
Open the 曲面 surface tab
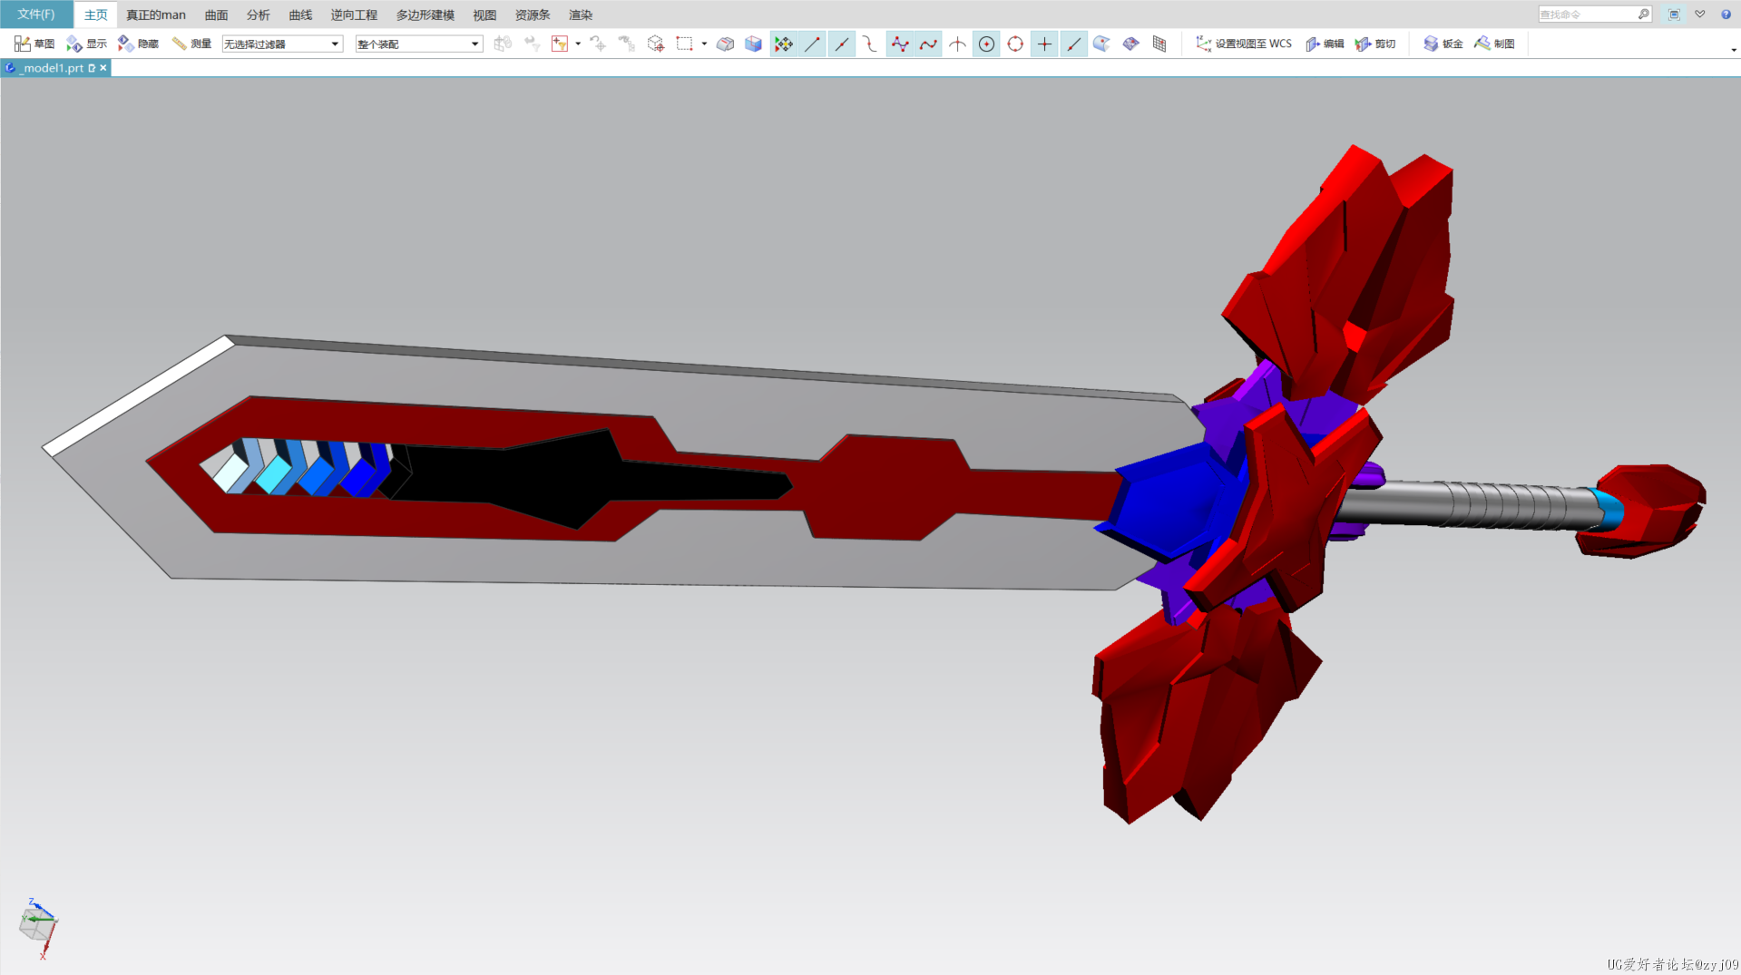pyautogui.click(x=216, y=15)
